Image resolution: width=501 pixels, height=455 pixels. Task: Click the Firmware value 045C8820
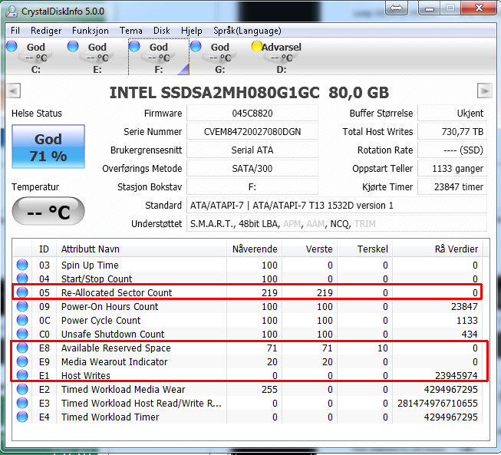tap(252, 113)
